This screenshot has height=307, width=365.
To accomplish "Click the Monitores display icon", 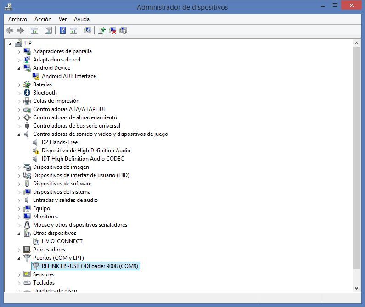I will (27, 217).
